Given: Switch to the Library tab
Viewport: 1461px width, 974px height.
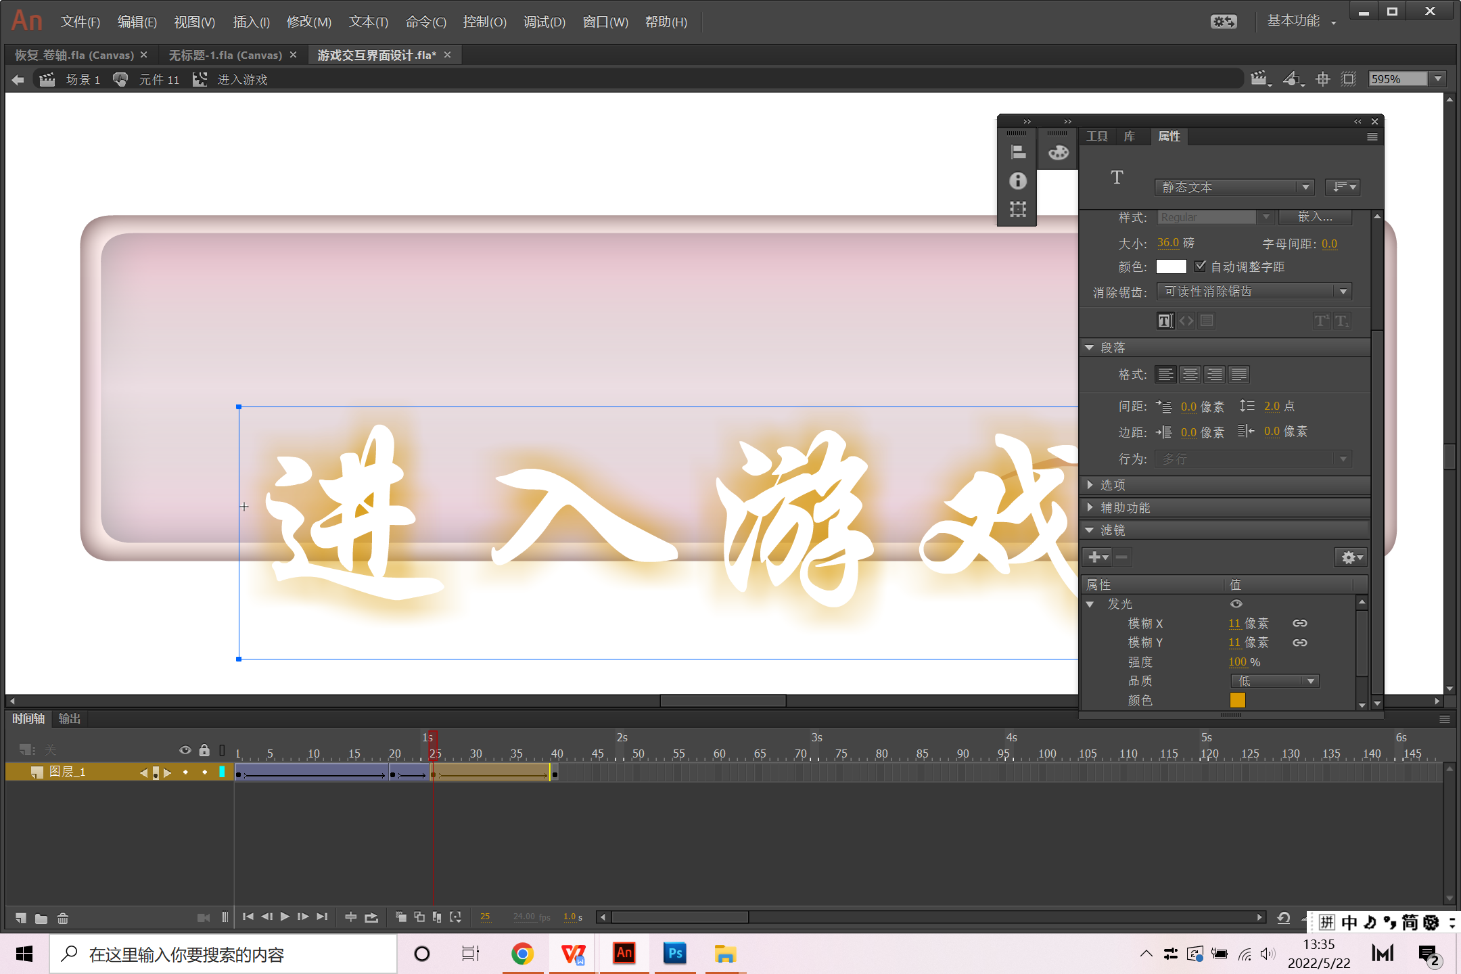Looking at the screenshot, I should (1129, 137).
